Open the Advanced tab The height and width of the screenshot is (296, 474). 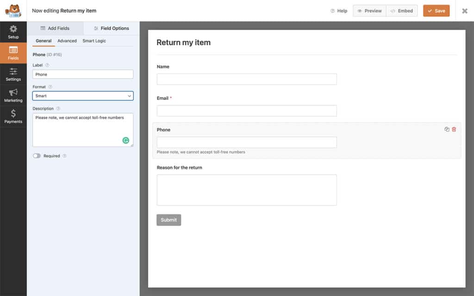click(x=67, y=41)
